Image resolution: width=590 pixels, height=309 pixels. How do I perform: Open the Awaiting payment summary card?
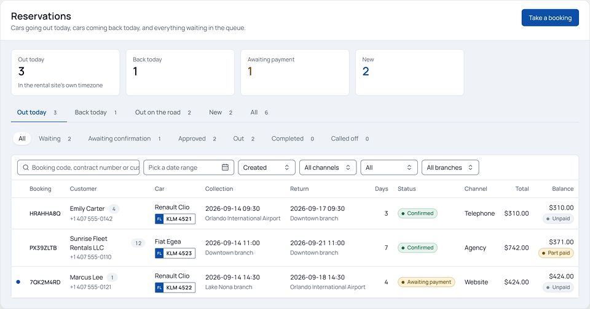click(x=295, y=72)
